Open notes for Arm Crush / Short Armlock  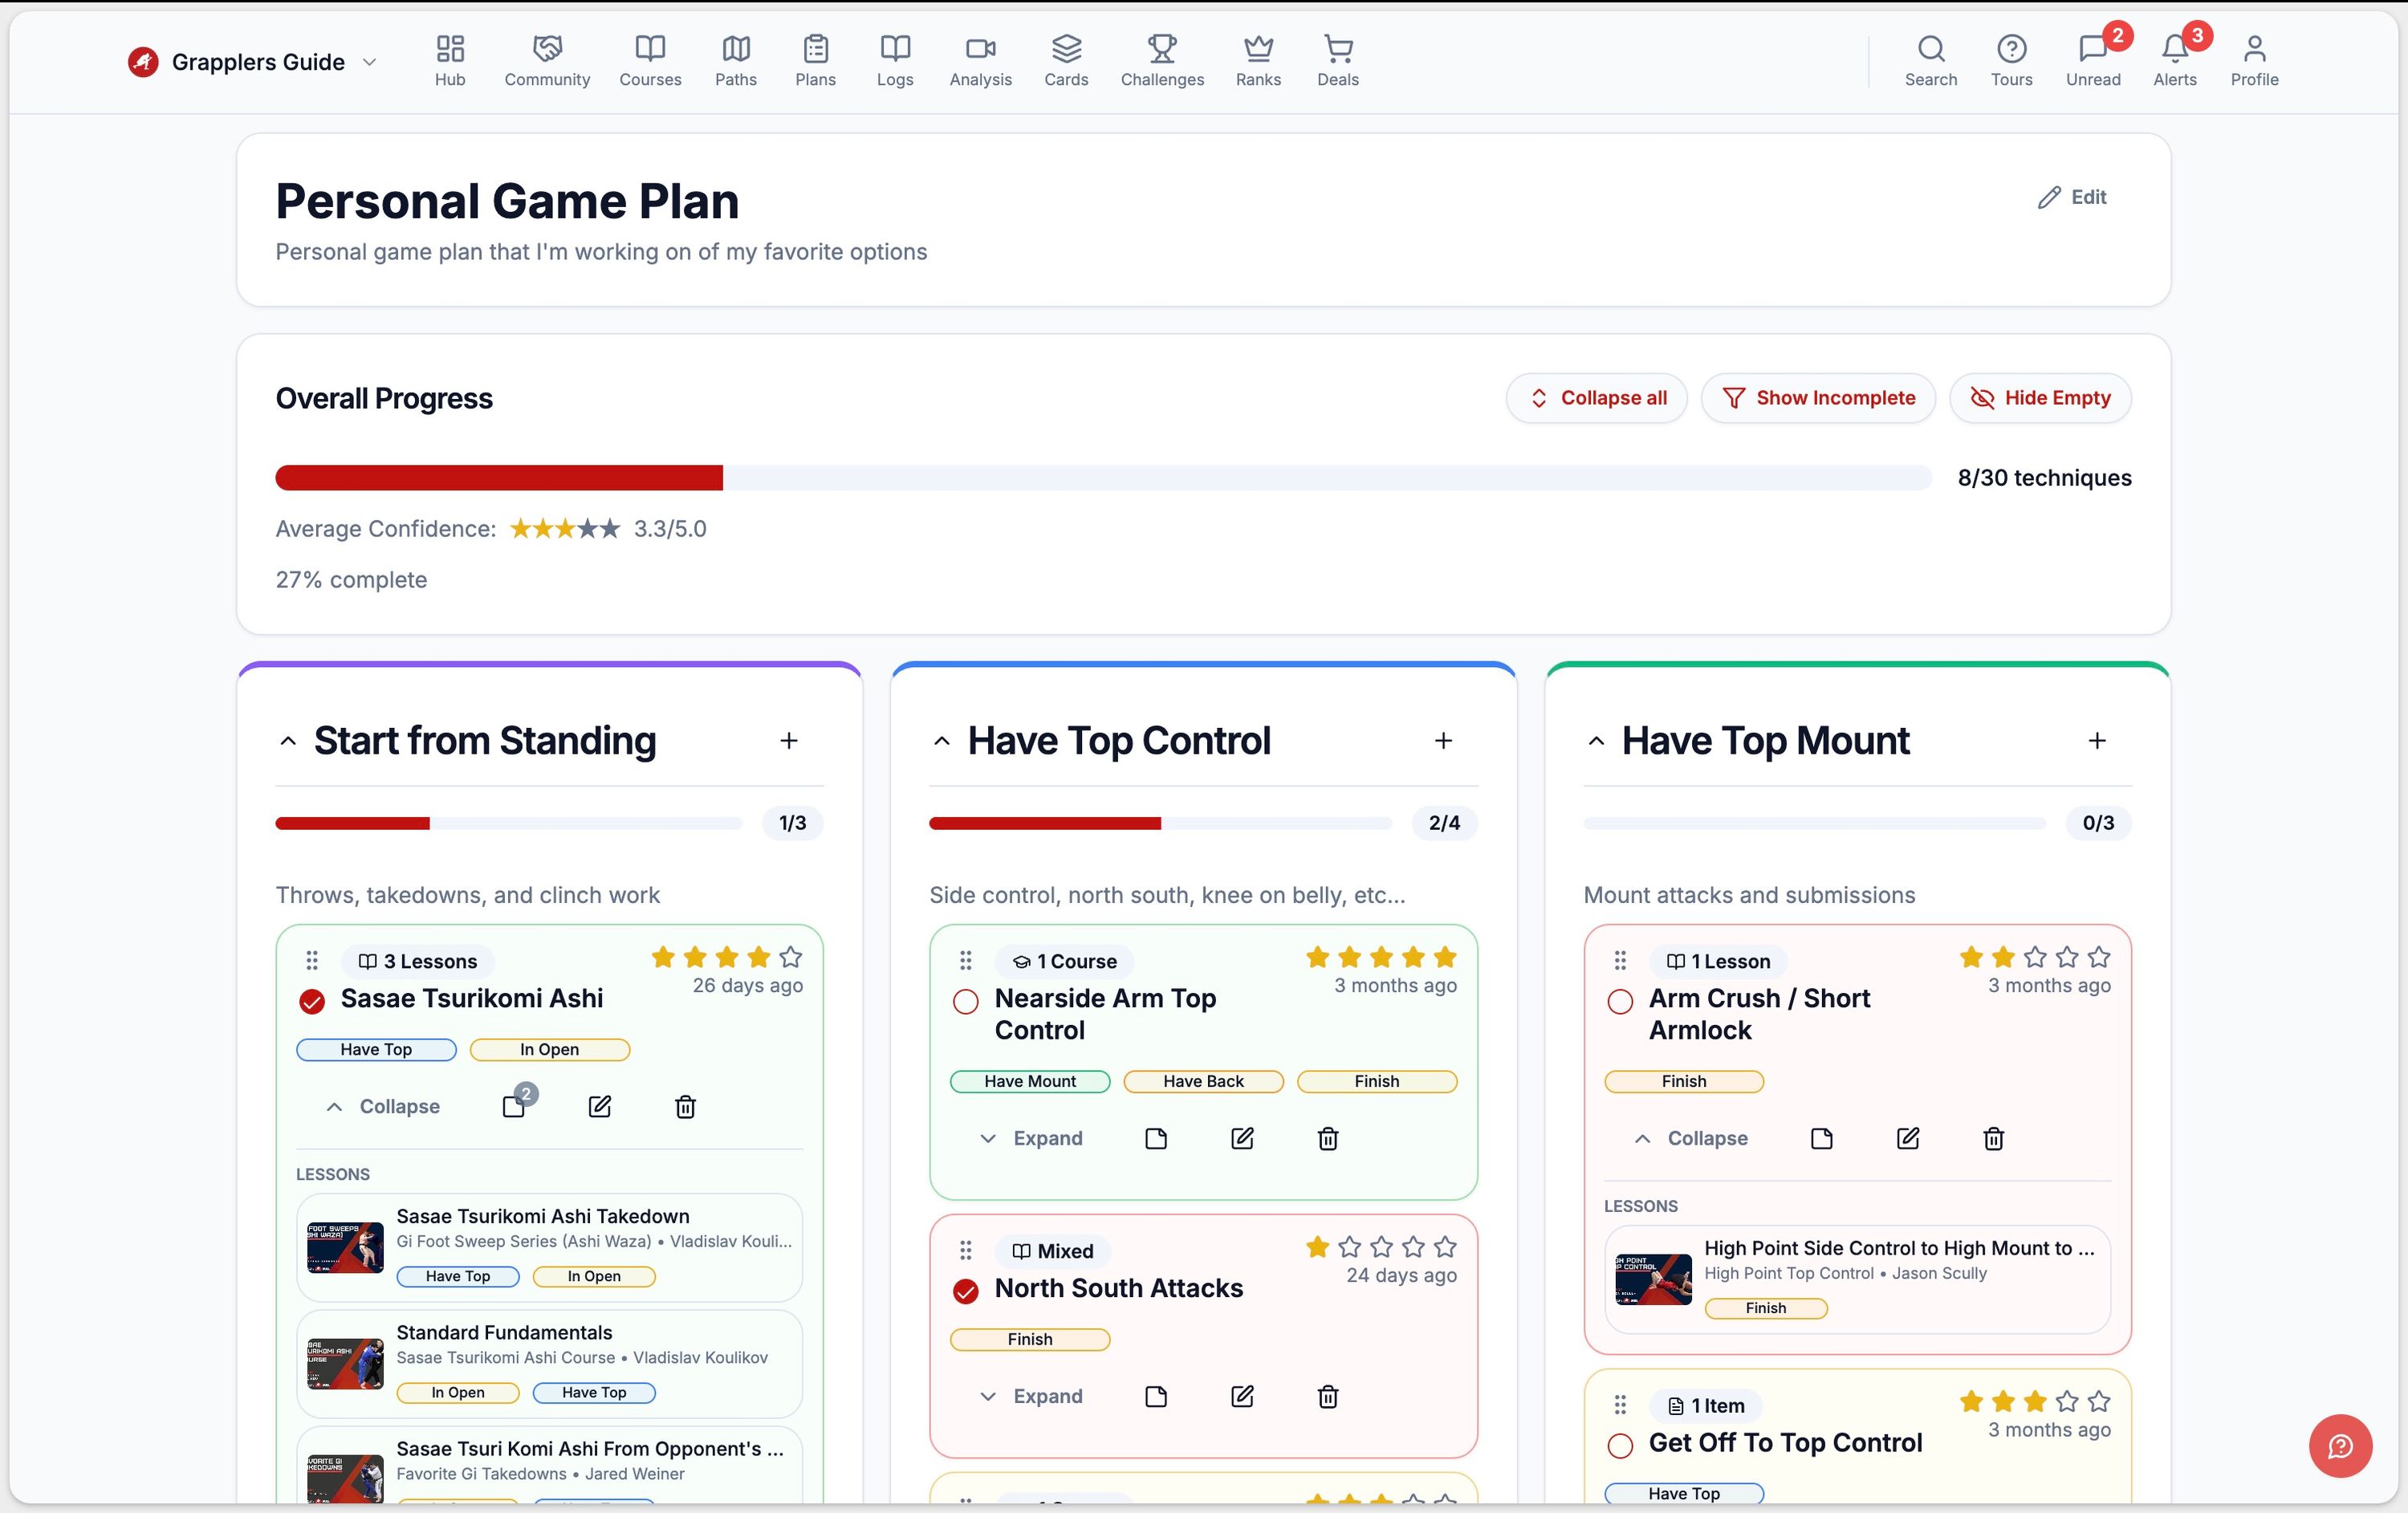click(1822, 1138)
